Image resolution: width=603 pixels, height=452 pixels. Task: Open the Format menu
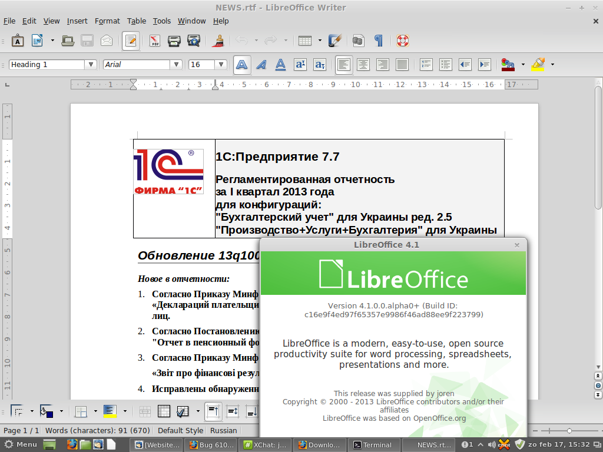pyautogui.click(x=107, y=21)
